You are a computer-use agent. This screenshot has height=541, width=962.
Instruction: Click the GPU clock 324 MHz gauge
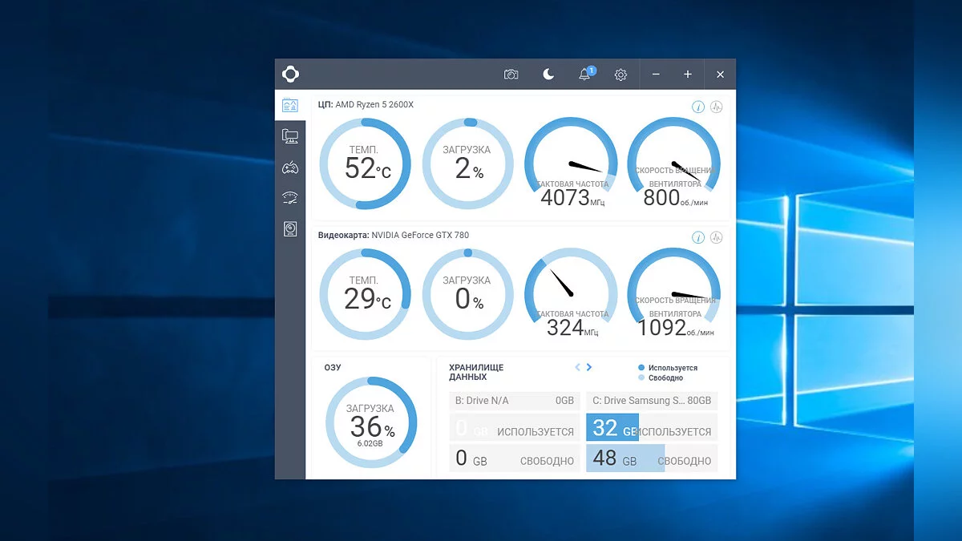[571, 294]
